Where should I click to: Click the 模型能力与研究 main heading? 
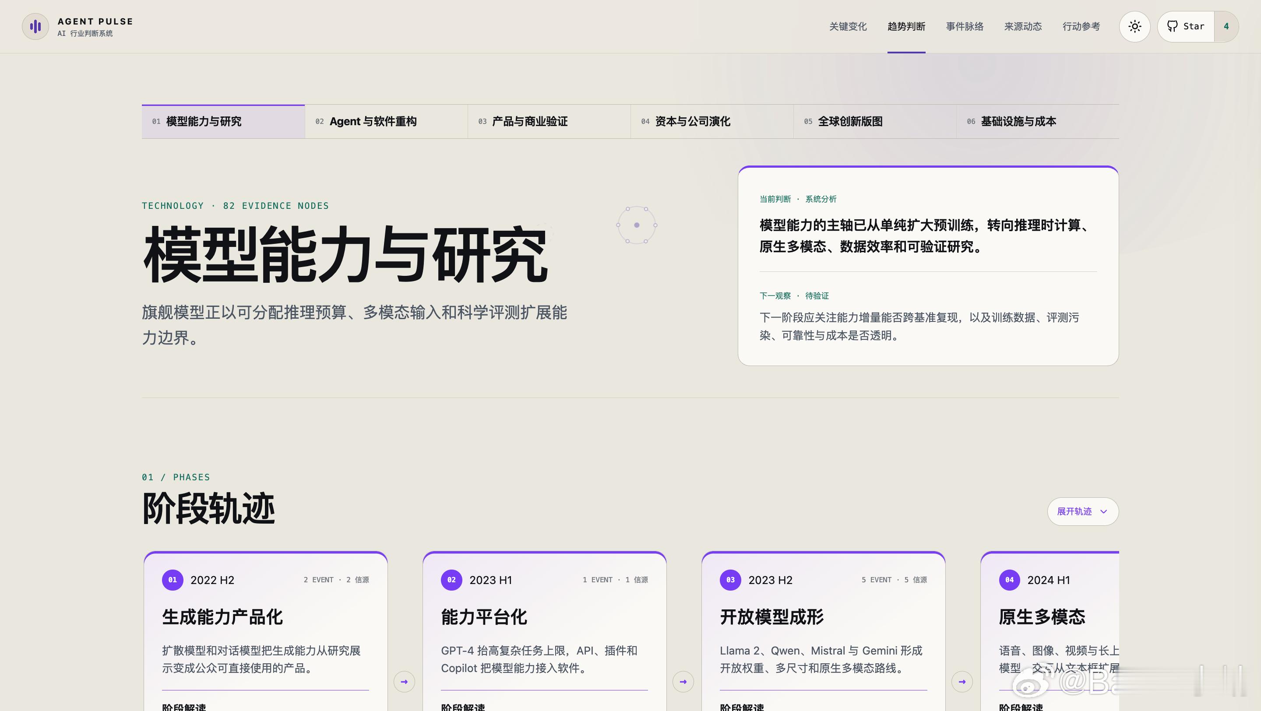tap(345, 254)
